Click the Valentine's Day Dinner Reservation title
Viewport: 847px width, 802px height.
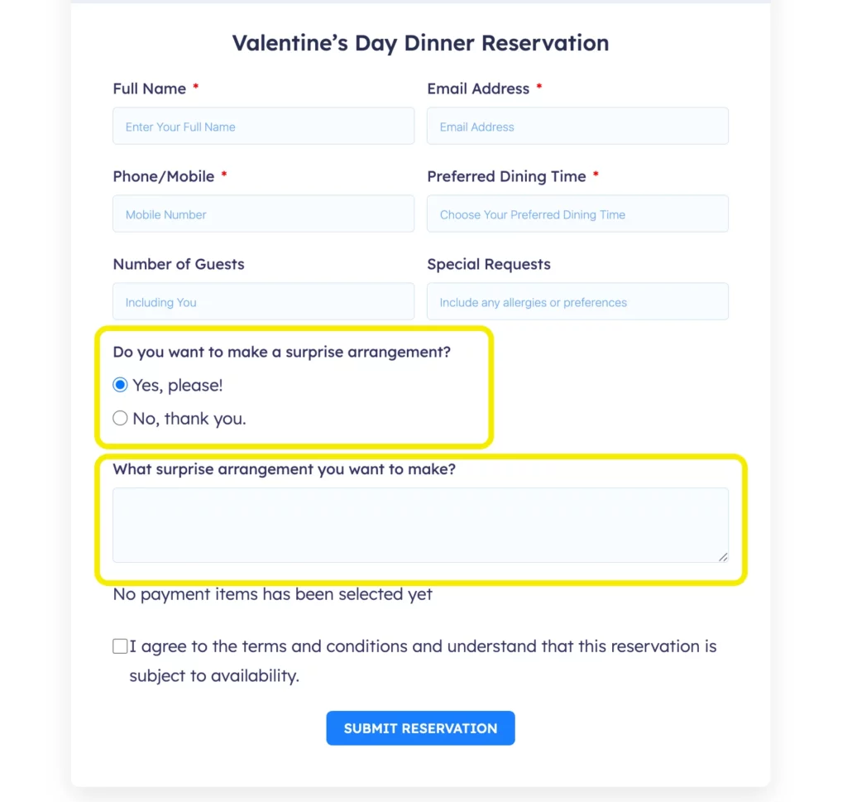[x=420, y=42]
